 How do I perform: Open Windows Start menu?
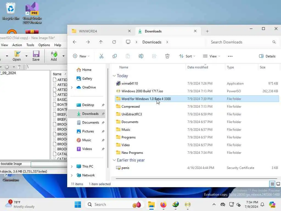(x=78, y=204)
